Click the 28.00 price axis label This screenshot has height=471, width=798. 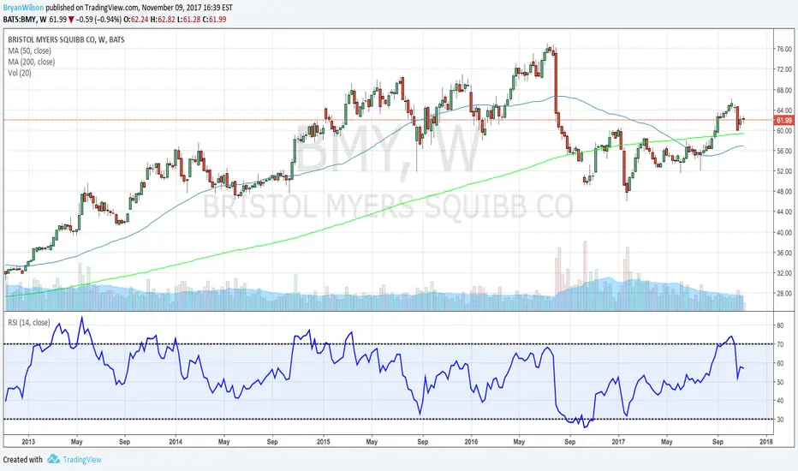point(784,294)
